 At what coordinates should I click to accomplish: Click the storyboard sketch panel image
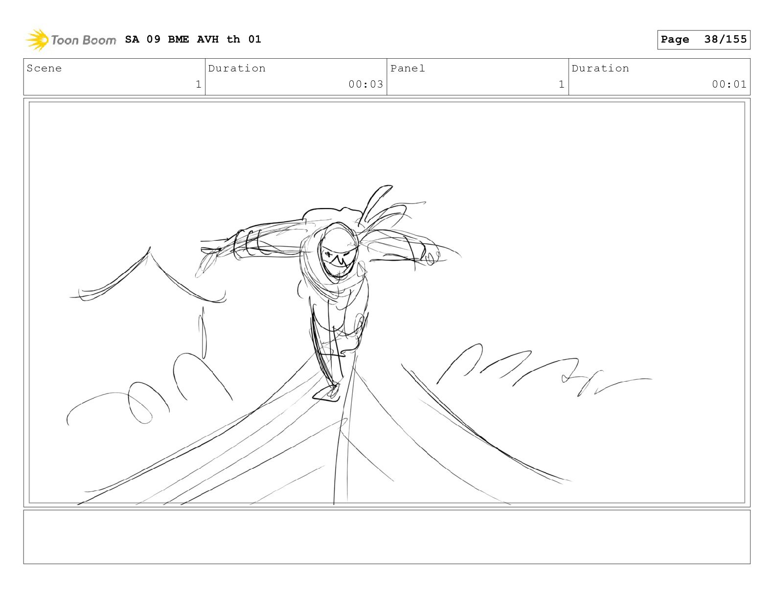click(387, 302)
